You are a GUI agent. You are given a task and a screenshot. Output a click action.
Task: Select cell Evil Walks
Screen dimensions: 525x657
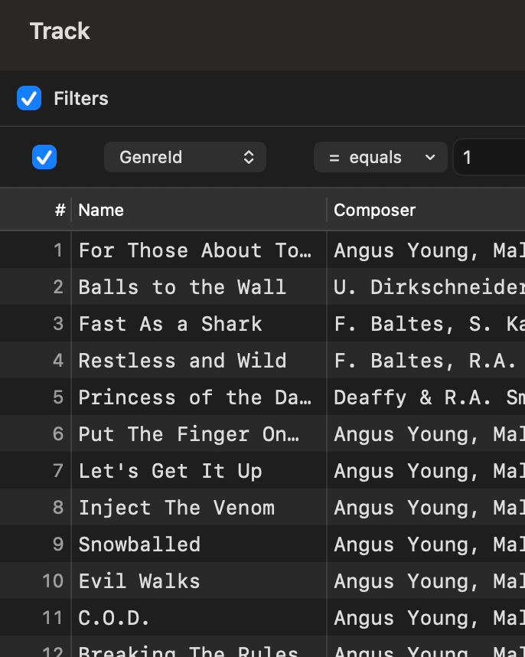click(199, 580)
